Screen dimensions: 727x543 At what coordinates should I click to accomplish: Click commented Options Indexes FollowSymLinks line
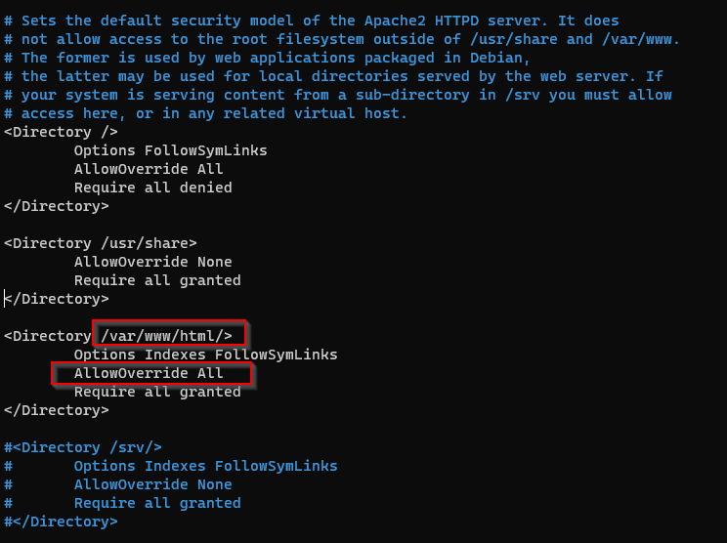pyautogui.click(x=171, y=466)
